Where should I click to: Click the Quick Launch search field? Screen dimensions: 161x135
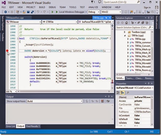point(122,2)
